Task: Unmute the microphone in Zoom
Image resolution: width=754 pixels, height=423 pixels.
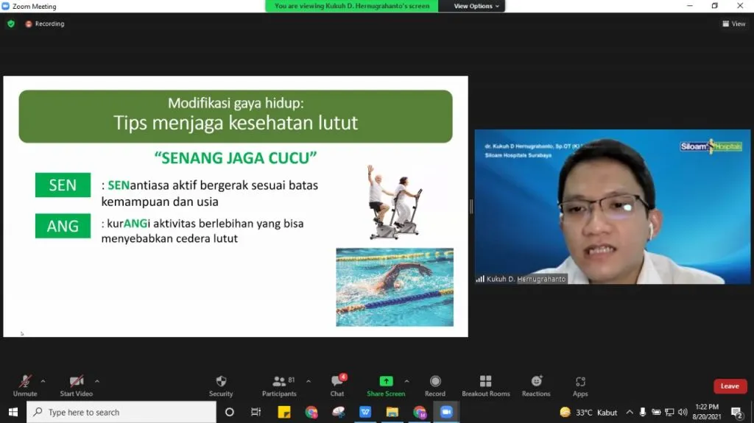Action: (x=25, y=386)
